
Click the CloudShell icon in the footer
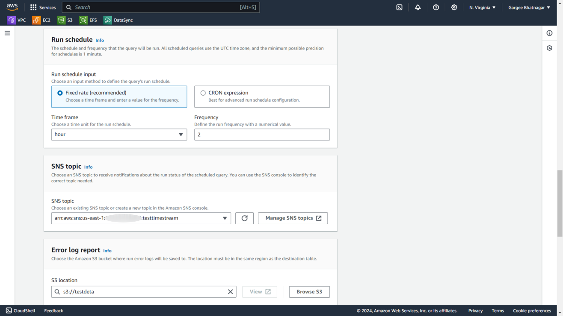click(x=9, y=310)
